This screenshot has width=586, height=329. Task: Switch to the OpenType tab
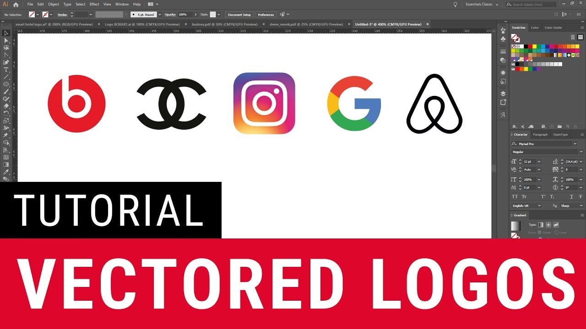(560, 134)
